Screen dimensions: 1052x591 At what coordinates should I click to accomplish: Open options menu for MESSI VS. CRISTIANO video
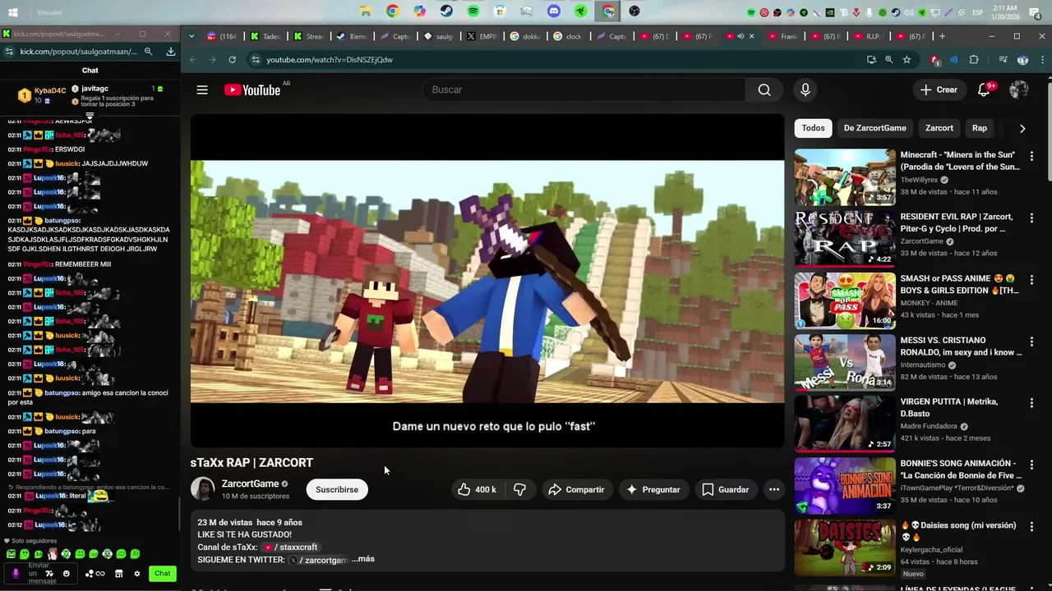[1031, 341]
